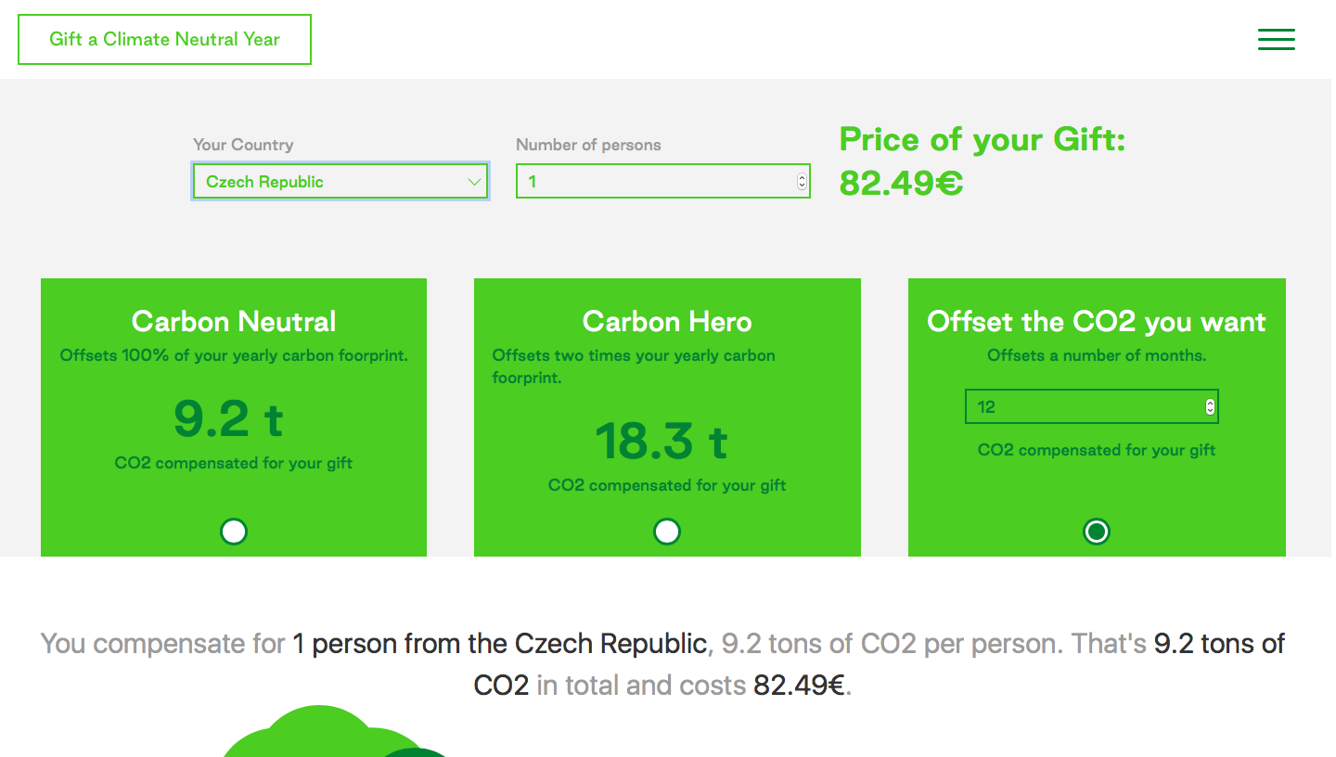Click the Offset the CO2 you want heading

point(1097,322)
